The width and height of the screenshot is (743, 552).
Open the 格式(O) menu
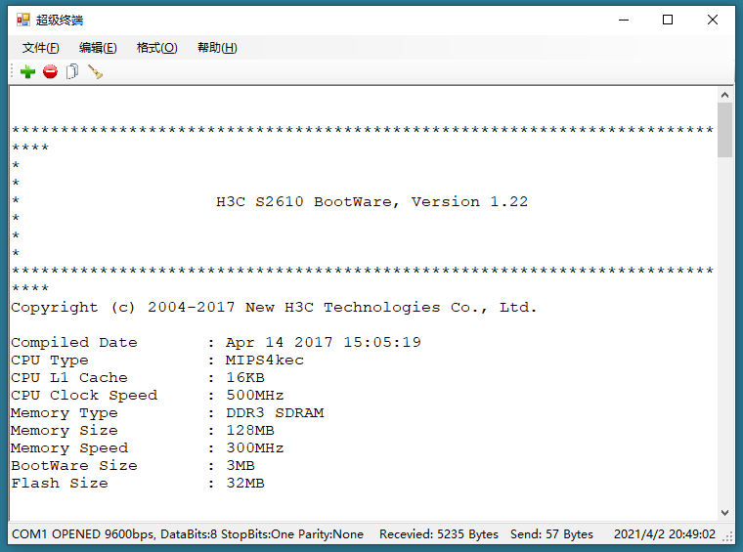pyautogui.click(x=156, y=48)
